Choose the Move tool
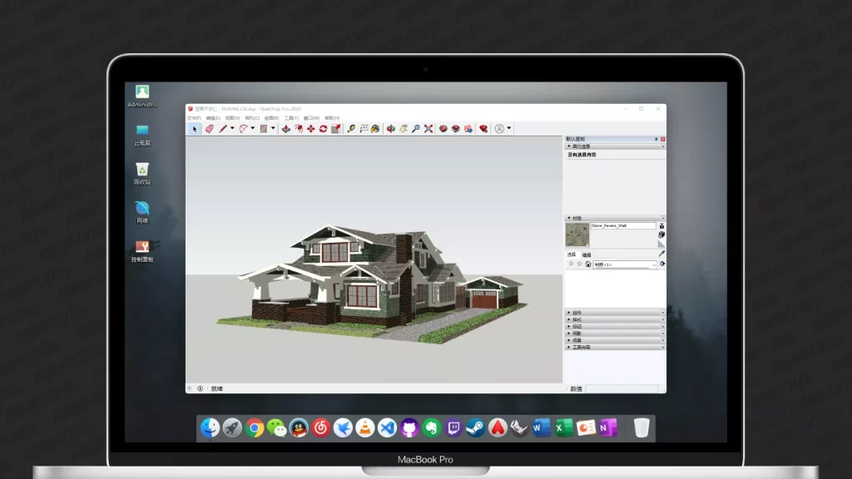The image size is (852, 479). pyautogui.click(x=310, y=129)
